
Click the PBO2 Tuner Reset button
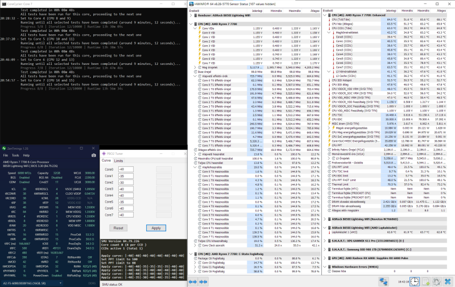[118, 228]
